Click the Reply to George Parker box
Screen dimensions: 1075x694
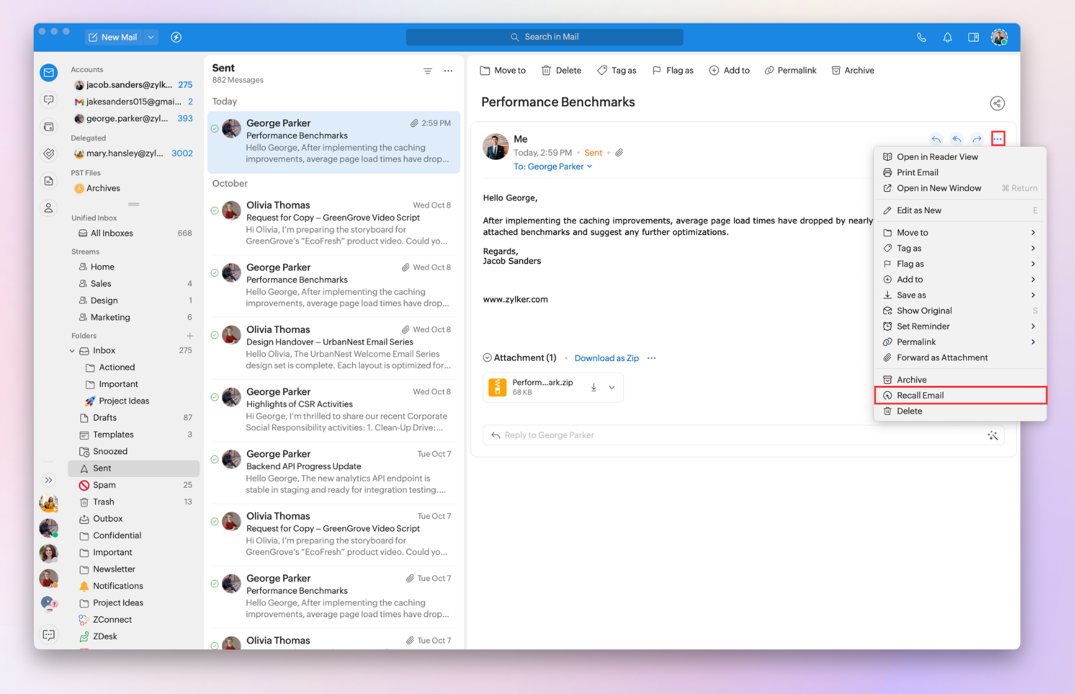743,436
